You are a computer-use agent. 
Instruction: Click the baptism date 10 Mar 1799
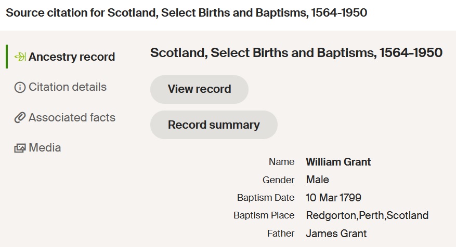click(333, 198)
